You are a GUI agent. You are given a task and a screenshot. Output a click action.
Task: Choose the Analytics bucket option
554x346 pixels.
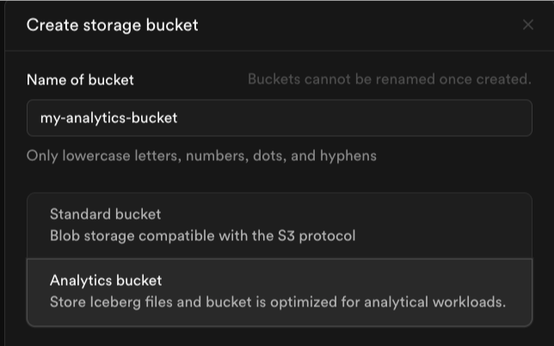click(279, 292)
